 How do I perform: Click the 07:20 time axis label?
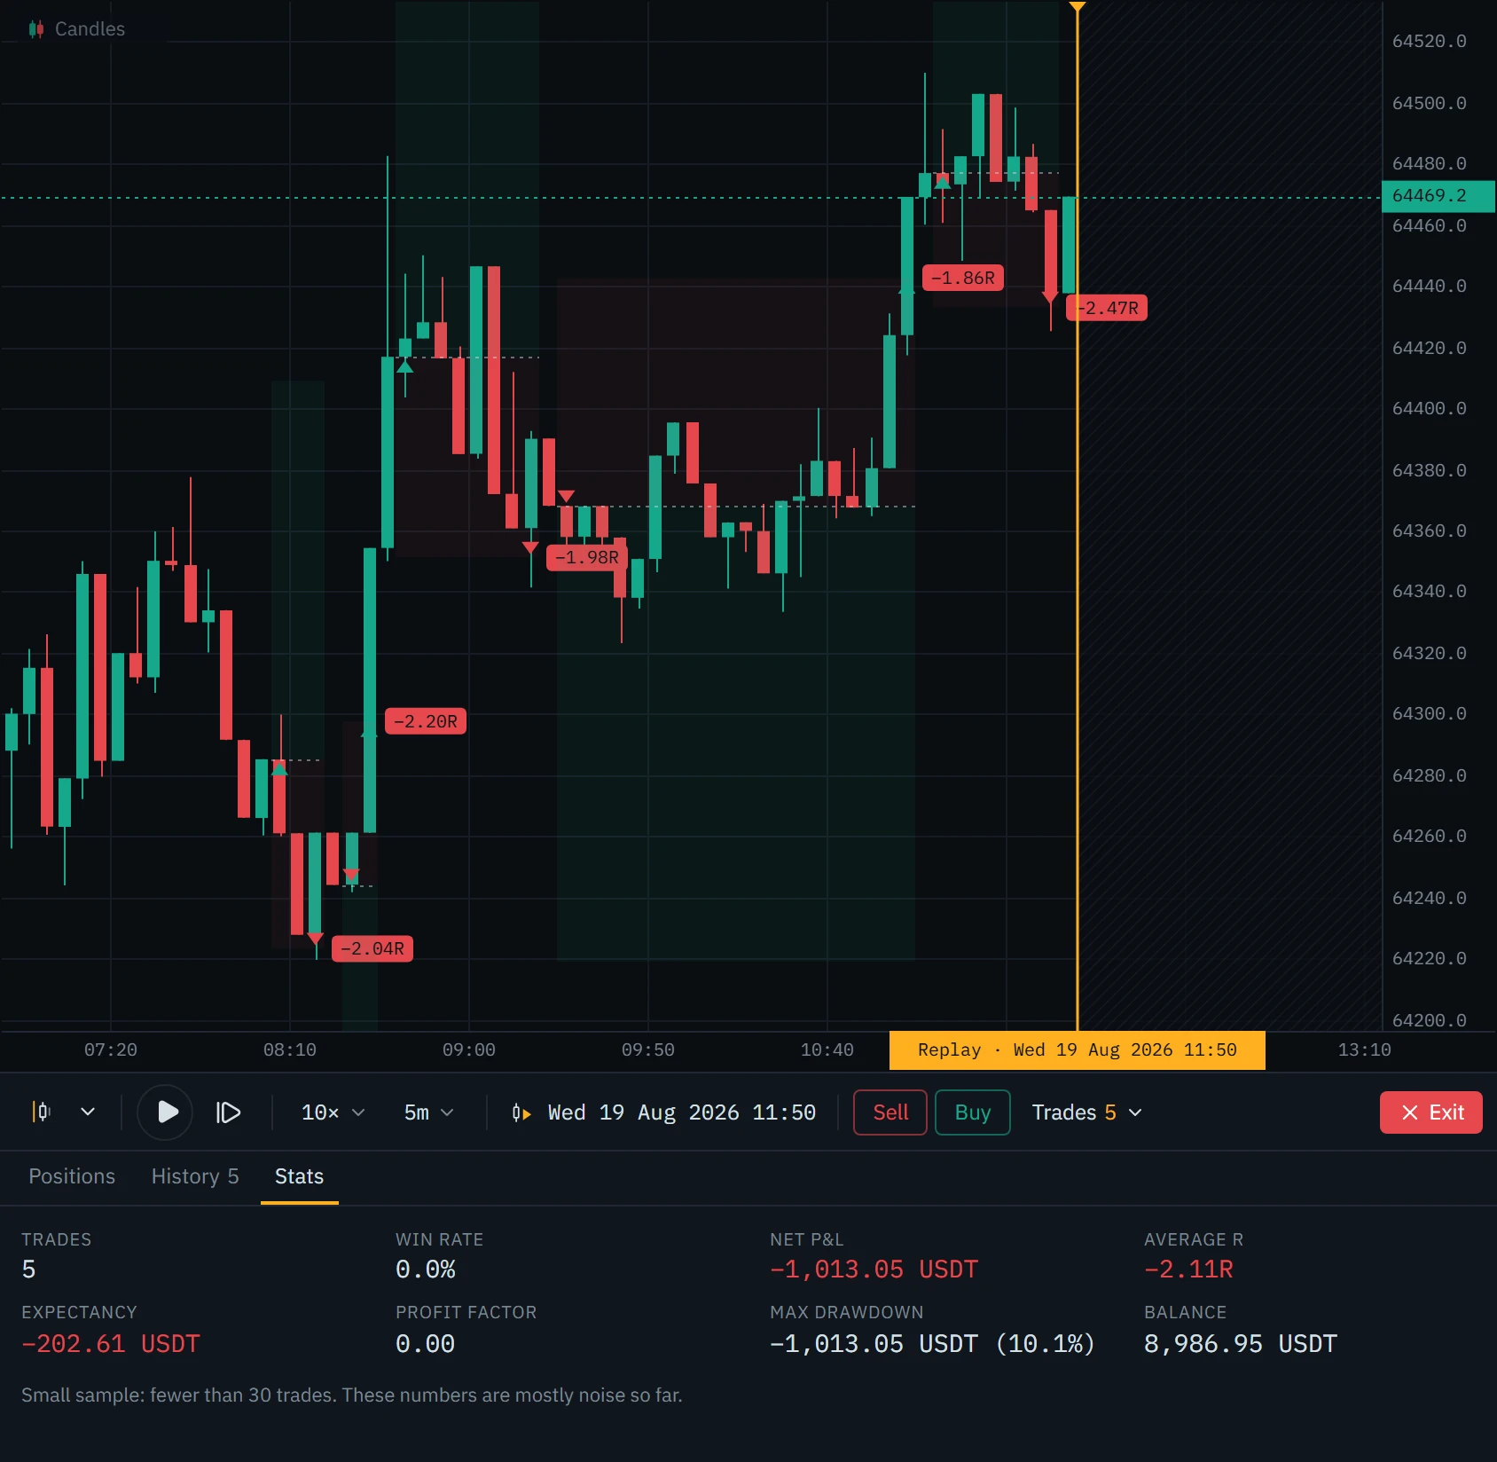[x=111, y=1050]
